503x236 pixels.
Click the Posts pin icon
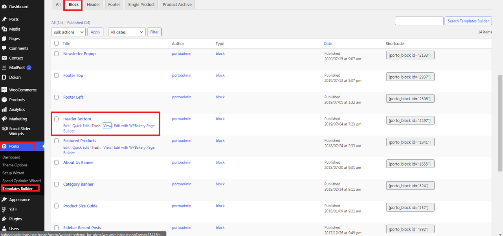coord(4,19)
